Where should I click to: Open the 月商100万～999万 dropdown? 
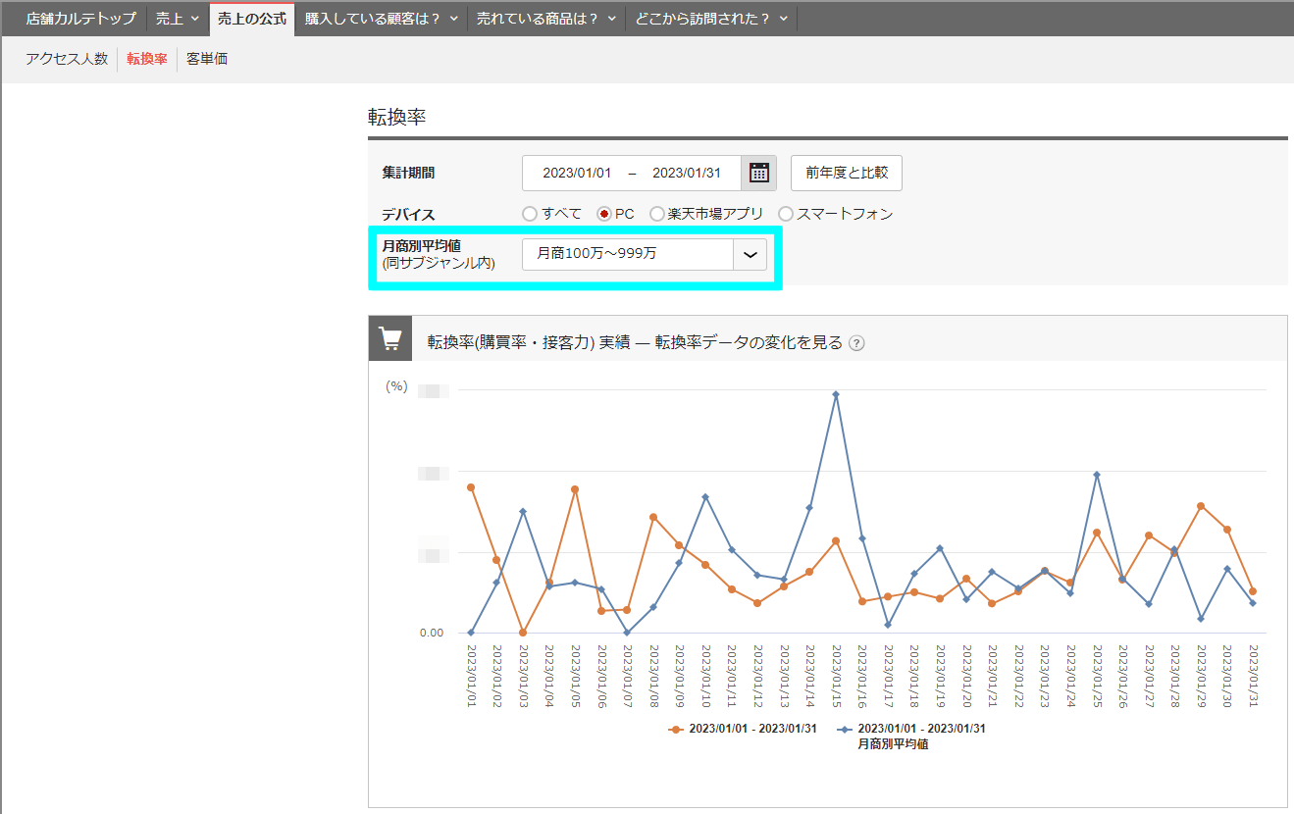pos(645,254)
